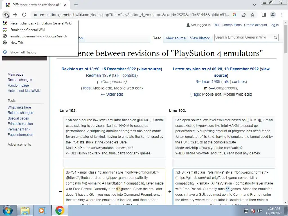Open Random page in sidebar
288x216 pixels.
18,85
